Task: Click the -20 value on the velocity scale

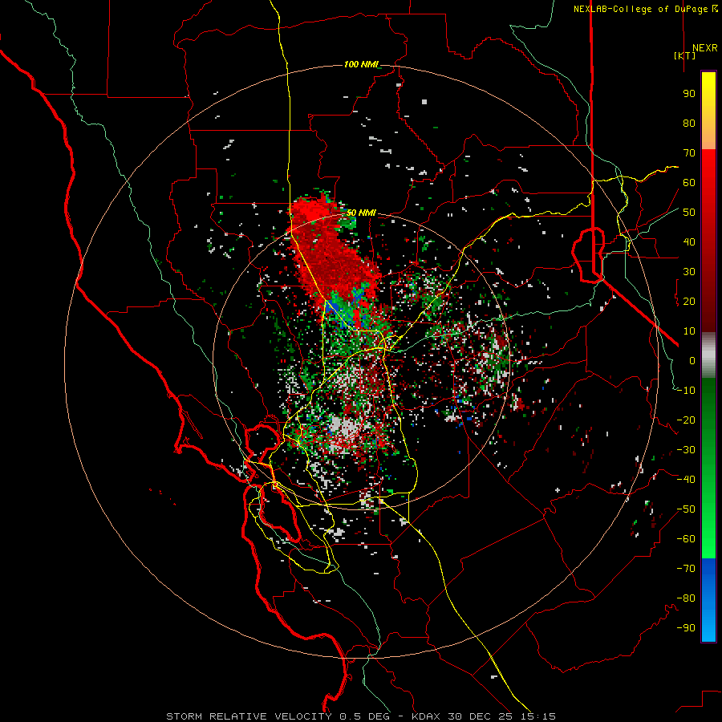Action: tap(686, 420)
